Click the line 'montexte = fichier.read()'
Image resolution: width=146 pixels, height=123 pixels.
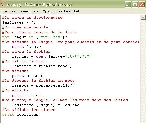[x=42, y=66]
